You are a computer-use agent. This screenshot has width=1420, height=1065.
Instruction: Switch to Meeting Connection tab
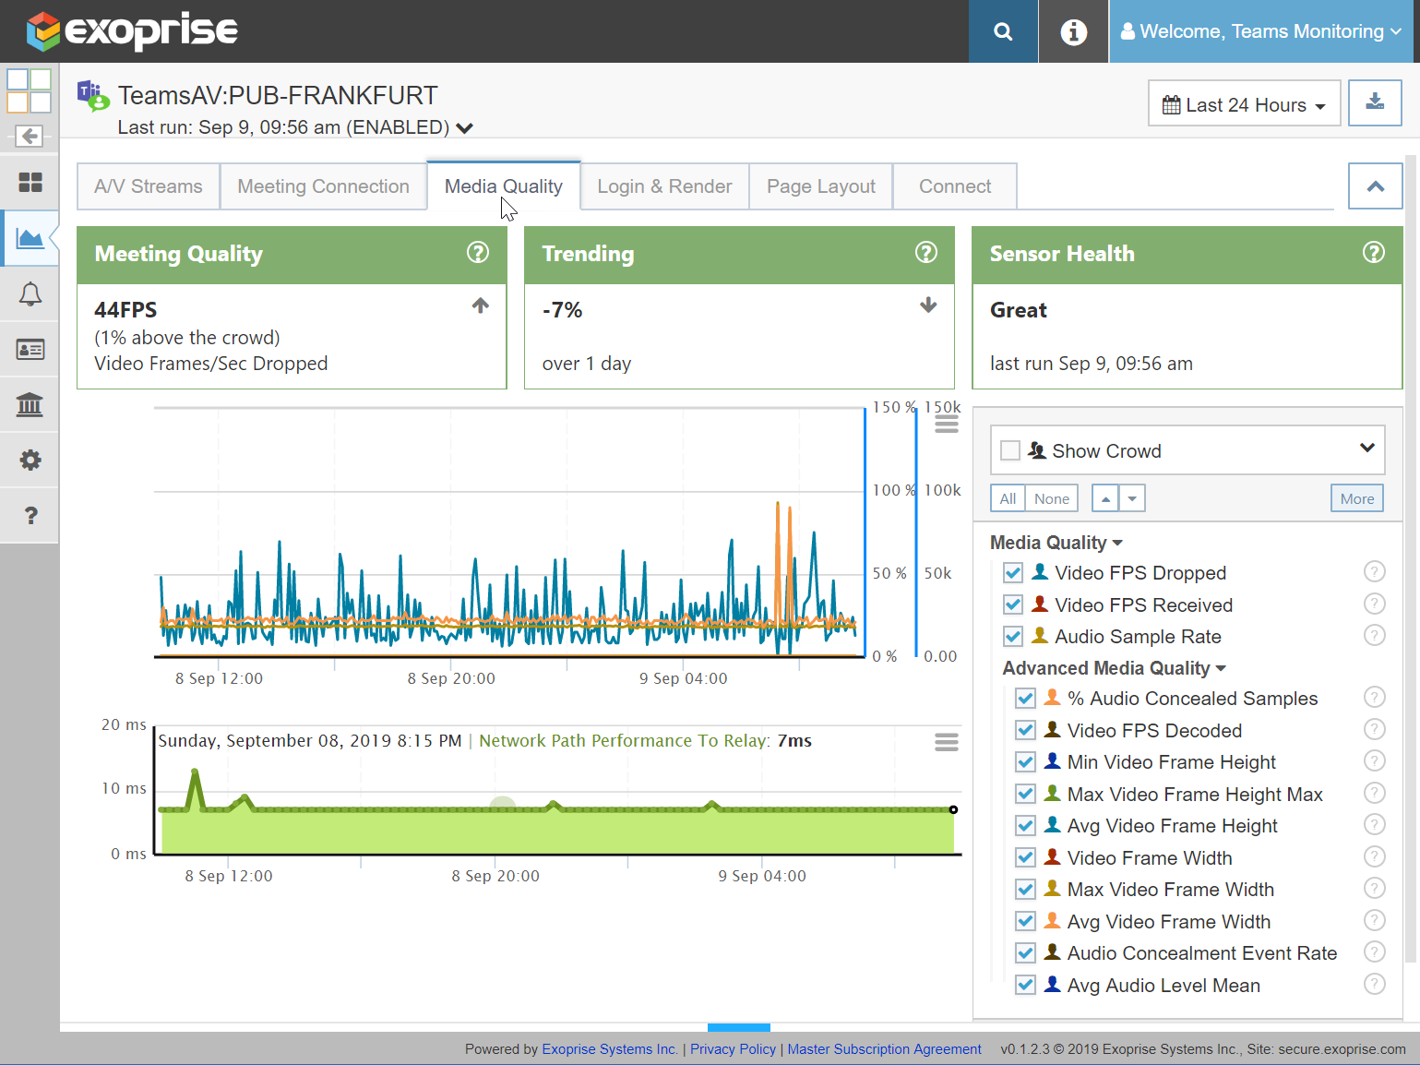pyautogui.click(x=323, y=186)
